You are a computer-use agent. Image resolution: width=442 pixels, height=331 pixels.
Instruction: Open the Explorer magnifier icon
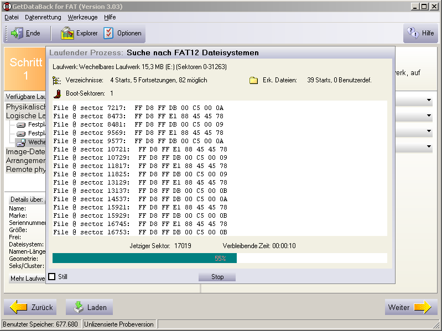(x=67, y=33)
